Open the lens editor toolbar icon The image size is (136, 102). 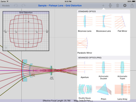tap(110, 5)
